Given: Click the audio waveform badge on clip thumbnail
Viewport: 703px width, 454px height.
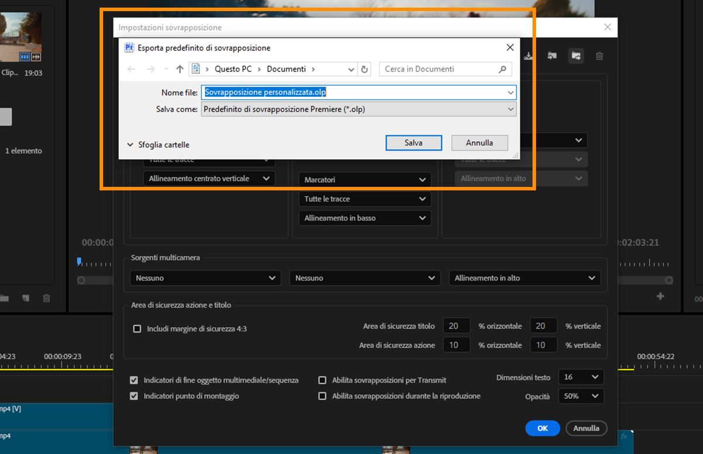Looking at the screenshot, I should (x=36, y=57).
